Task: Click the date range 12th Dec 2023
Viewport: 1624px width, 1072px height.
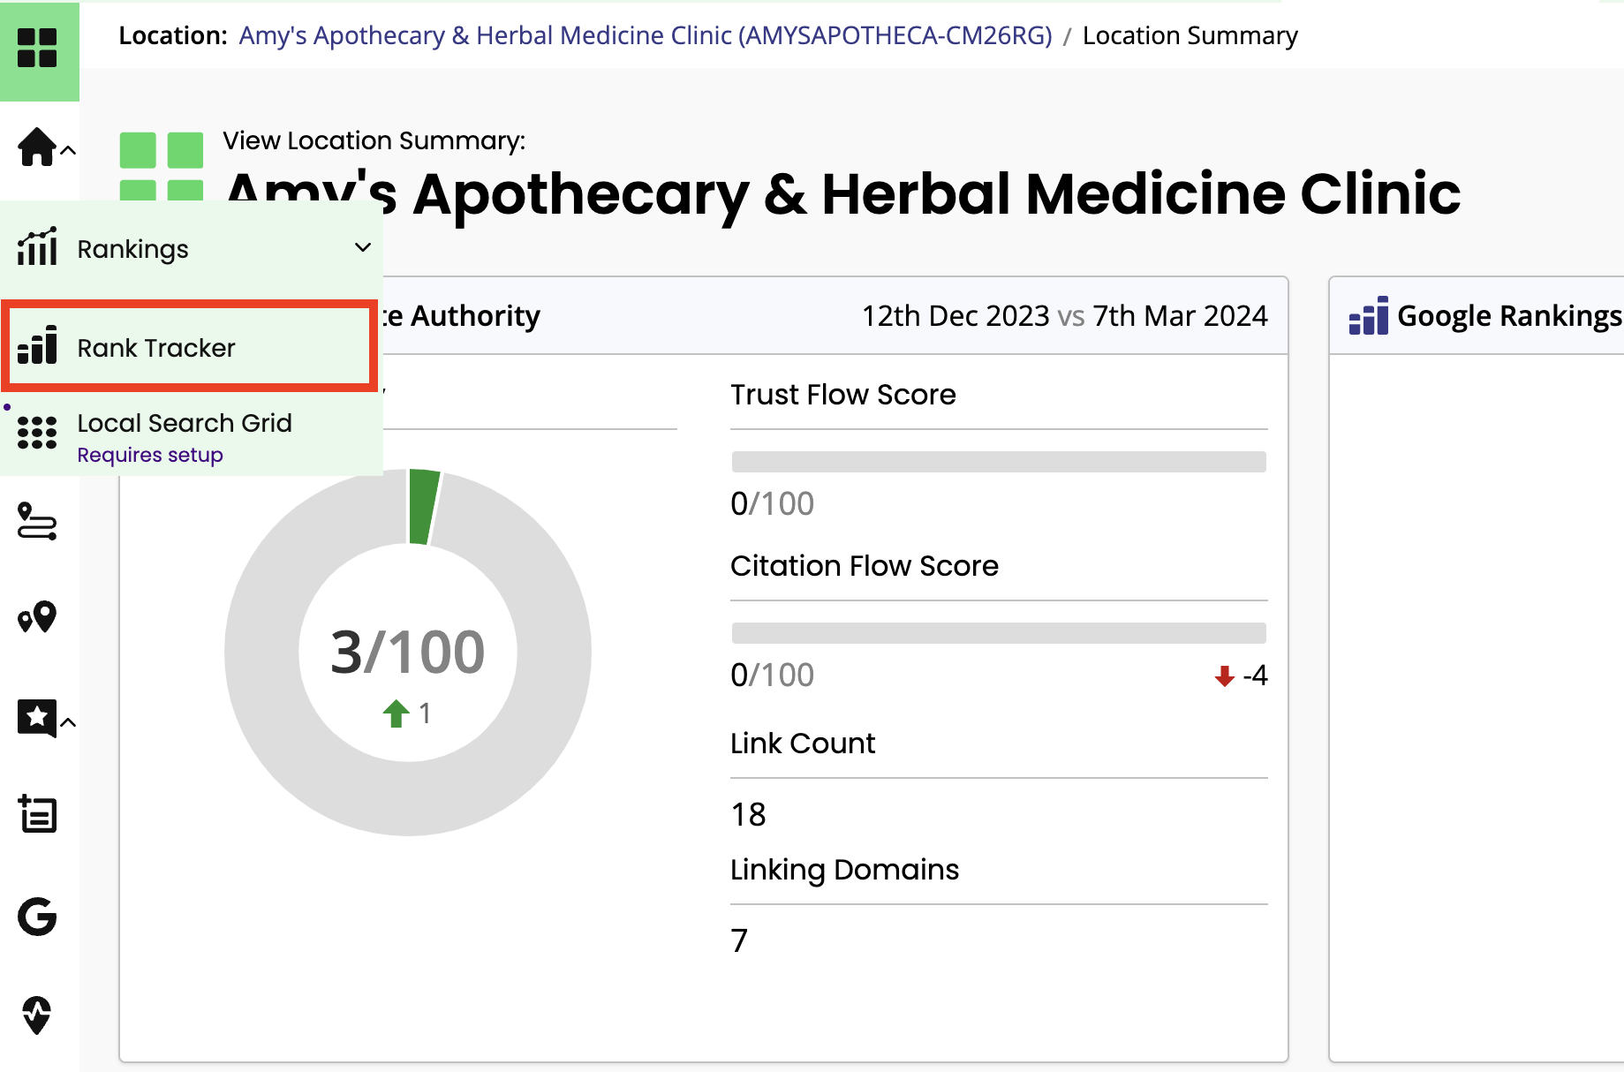Action: pyautogui.click(x=956, y=315)
